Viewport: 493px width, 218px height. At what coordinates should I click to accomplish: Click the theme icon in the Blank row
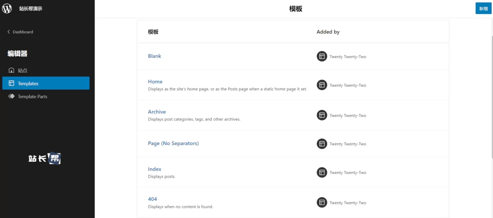pyautogui.click(x=322, y=56)
